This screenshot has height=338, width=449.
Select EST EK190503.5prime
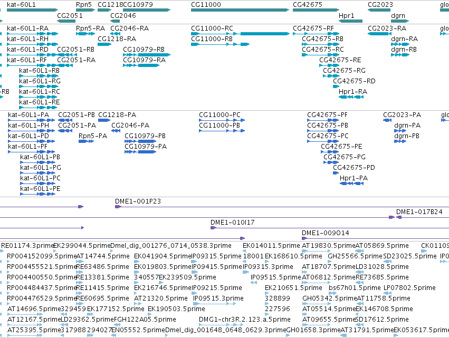tap(176, 309)
